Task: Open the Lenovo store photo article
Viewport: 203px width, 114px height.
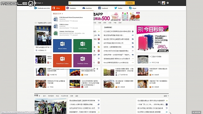Action: (41, 59)
